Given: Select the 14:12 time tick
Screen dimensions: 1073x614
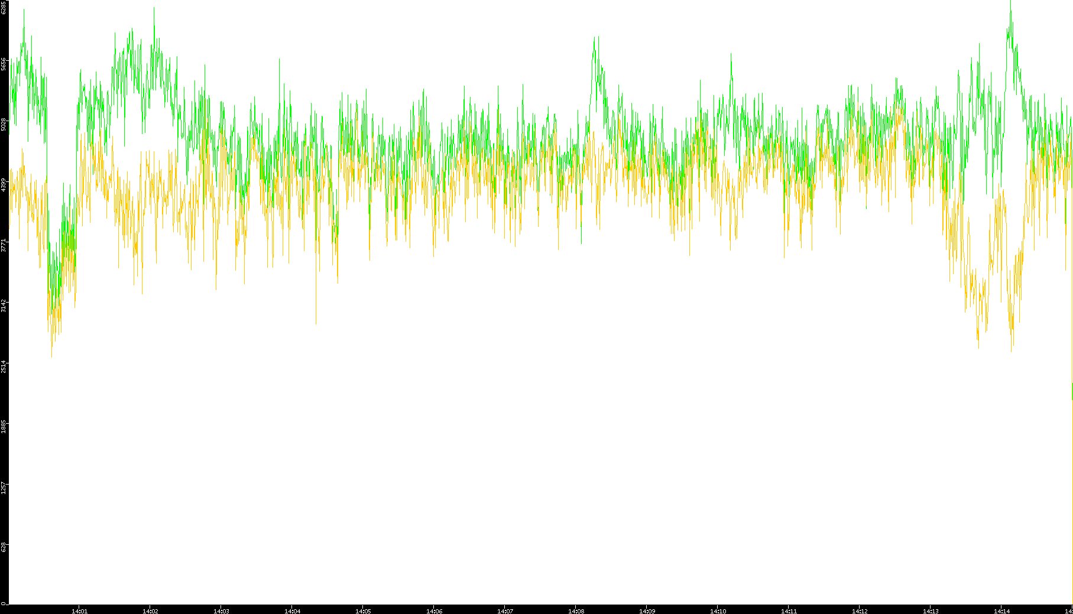Looking at the screenshot, I should tap(860, 611).
